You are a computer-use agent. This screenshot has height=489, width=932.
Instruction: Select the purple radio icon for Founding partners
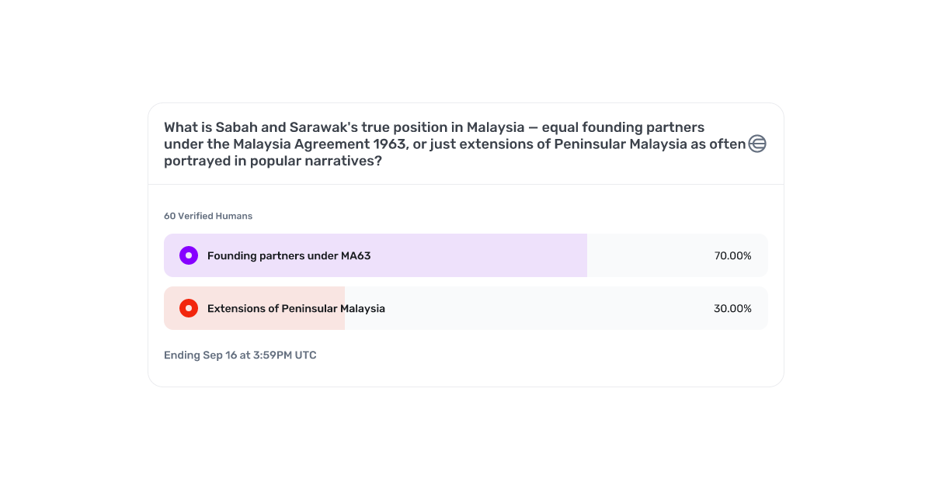189,255
